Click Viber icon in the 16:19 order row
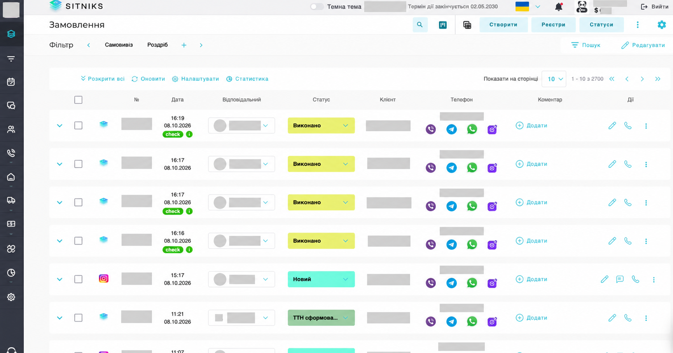673x353 pixels. click(431, 129)
